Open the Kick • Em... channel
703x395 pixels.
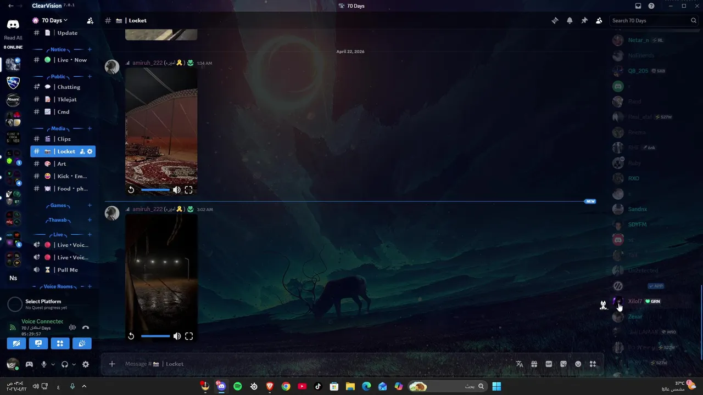pyautogui.click(x=63, y=176)
